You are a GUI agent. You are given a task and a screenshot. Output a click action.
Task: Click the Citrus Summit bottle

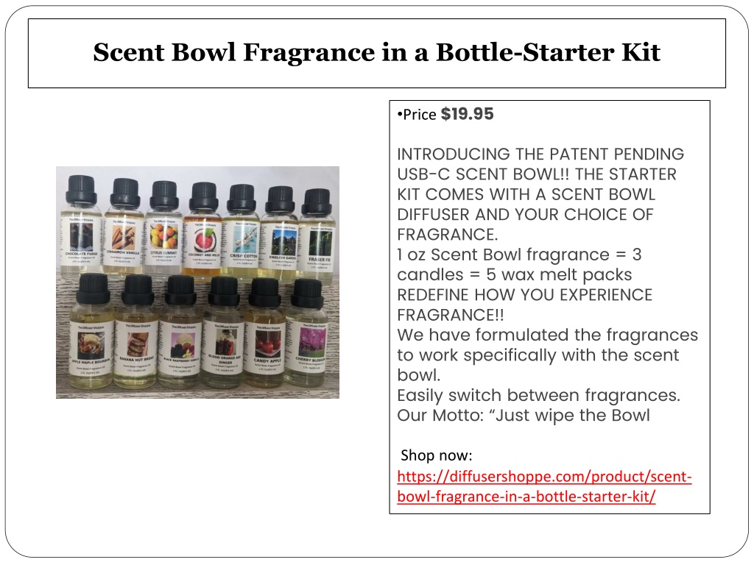click(163, 228)
